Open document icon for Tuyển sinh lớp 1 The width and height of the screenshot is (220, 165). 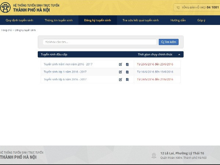127,72
